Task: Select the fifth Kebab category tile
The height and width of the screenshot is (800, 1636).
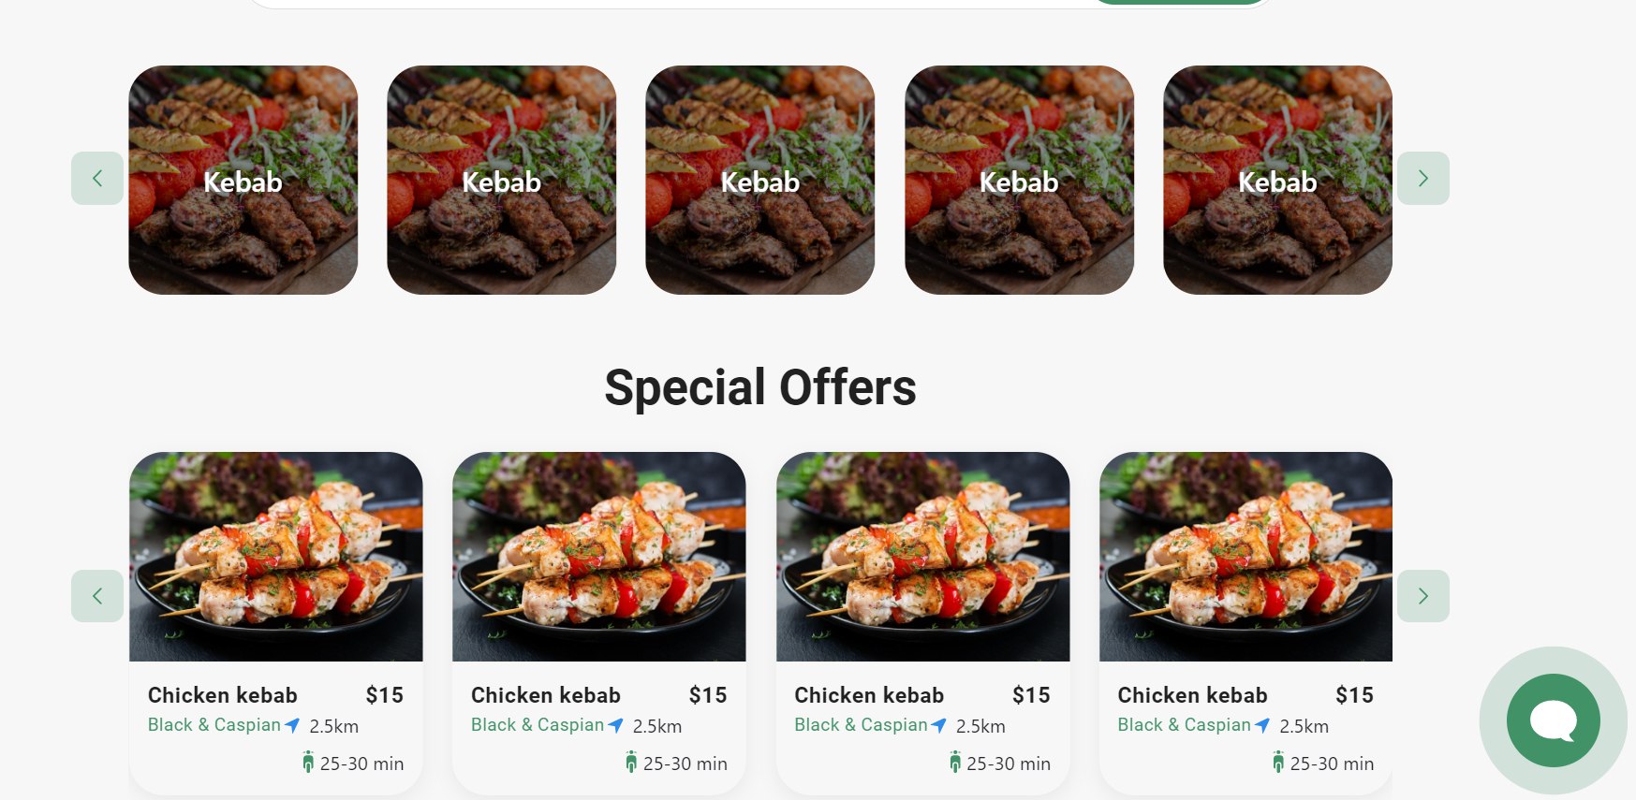Action: [1277, 180]
